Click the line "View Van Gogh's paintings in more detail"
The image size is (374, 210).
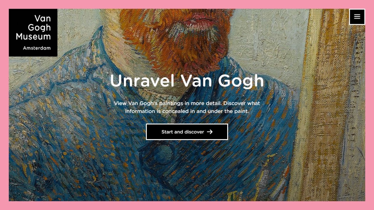[x=187, y=103]
